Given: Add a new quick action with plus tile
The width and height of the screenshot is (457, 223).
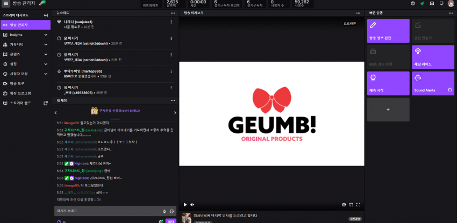Looking at the screenshot, I should coord(388,110).
